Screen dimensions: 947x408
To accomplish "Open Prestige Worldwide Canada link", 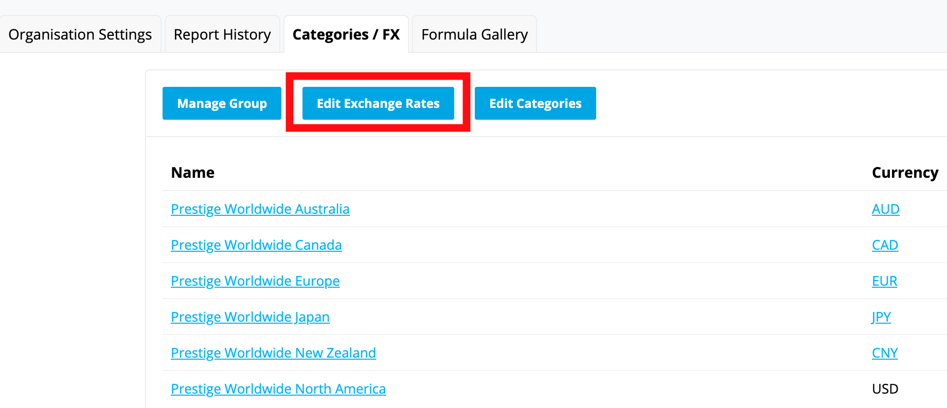I will click(x=256, y=245).
